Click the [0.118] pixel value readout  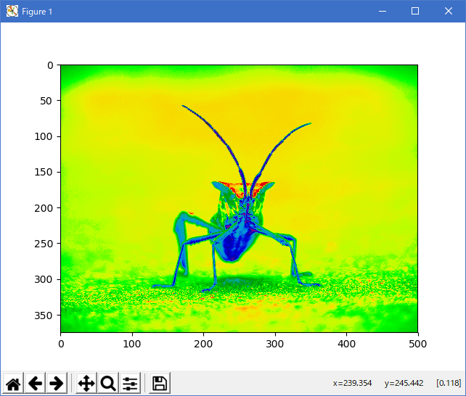click(449, 383)
